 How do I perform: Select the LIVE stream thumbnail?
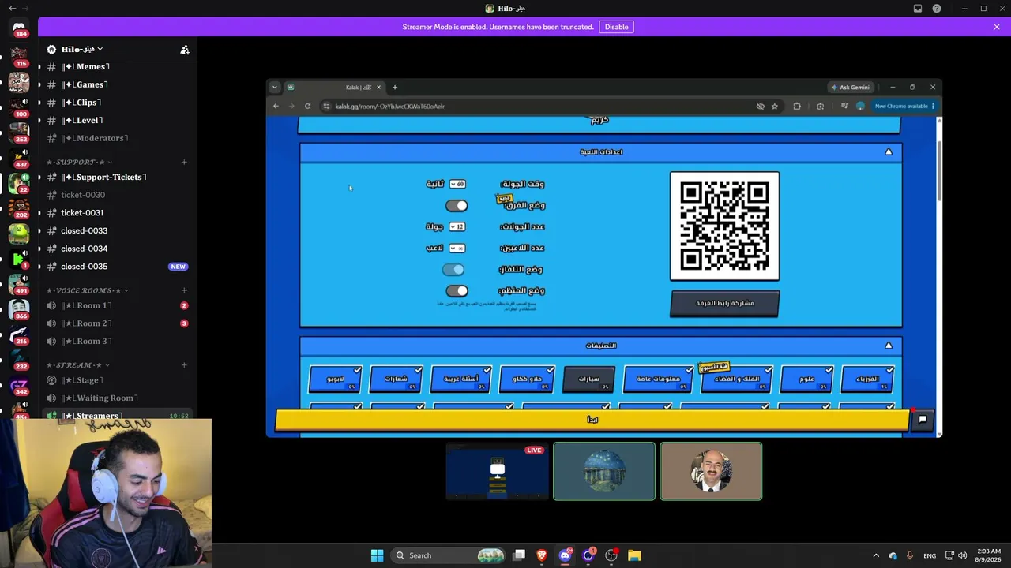498,472
